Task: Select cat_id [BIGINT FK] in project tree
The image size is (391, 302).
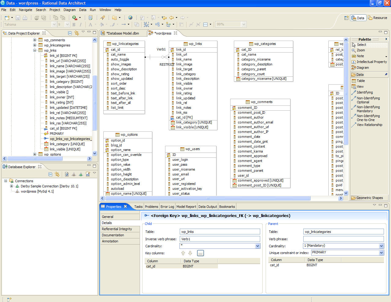Action: [x=63, y=128]
